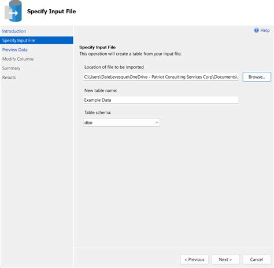
Task: Click the Browse button
Action: (x=257, y=77)
